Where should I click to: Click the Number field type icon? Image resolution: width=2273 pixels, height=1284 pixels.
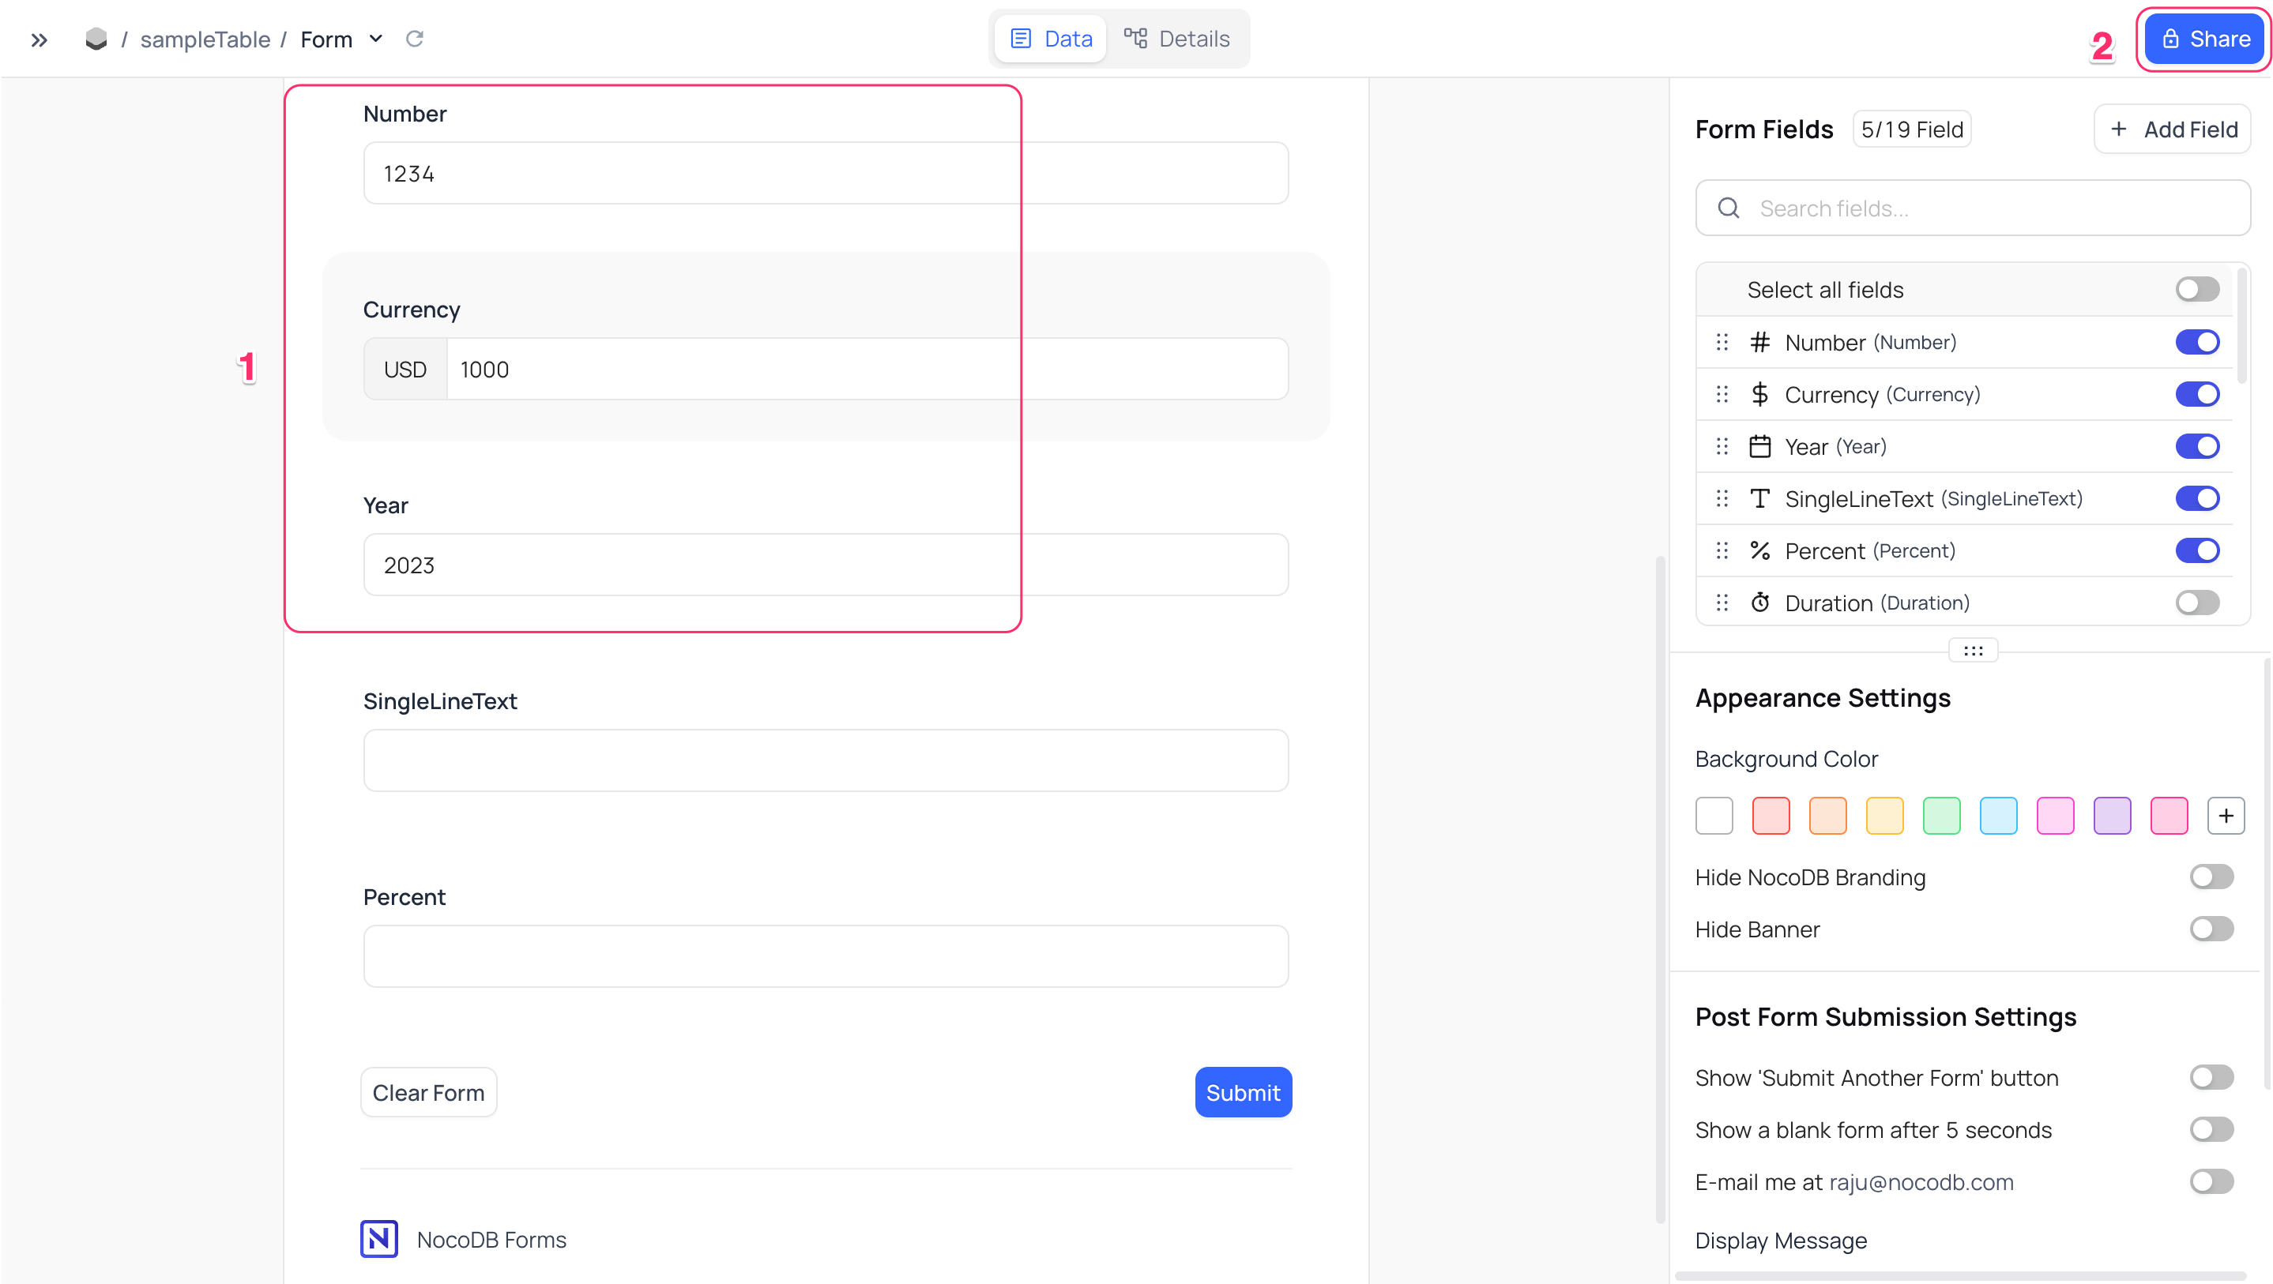tap(1761, 342)
